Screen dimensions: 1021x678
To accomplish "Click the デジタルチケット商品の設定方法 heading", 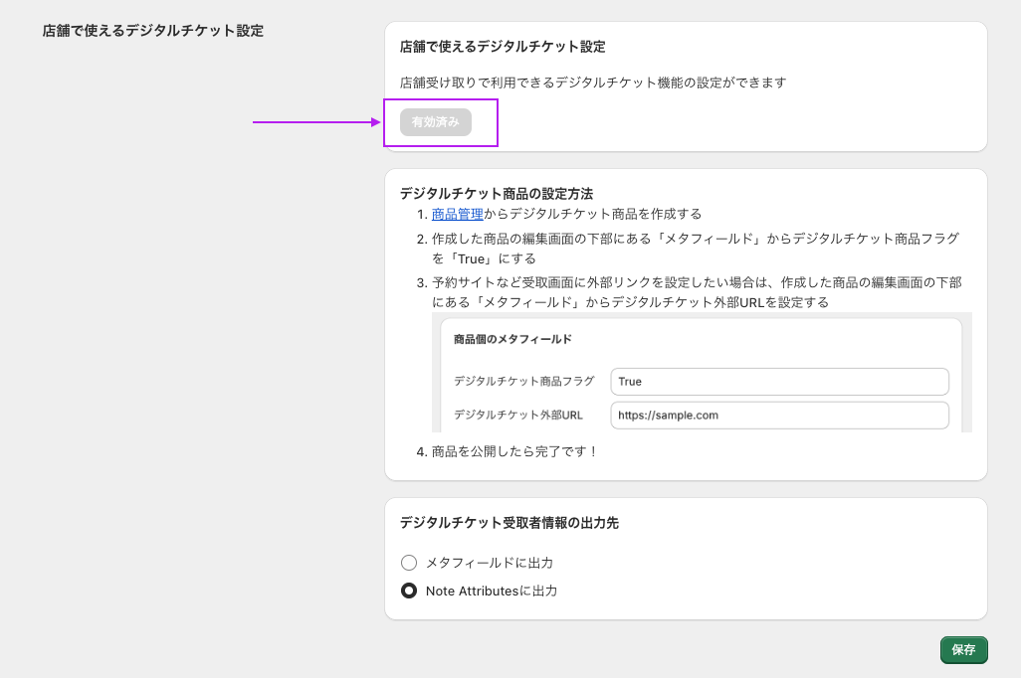I will [496, 194].
